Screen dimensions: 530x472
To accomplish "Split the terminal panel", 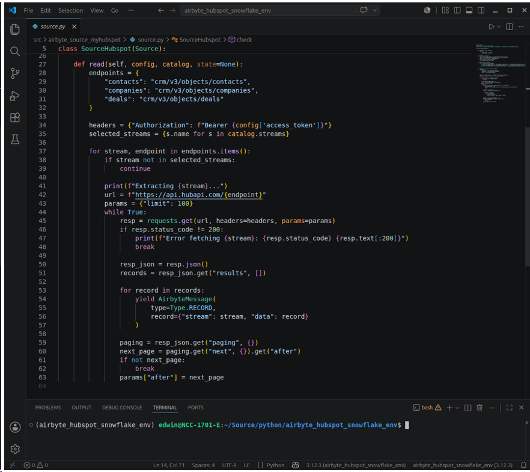I will (x=468, y=408).
